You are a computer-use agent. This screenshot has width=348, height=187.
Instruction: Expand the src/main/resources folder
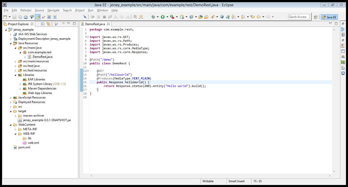pyautogui.click(x=16, y=61)
